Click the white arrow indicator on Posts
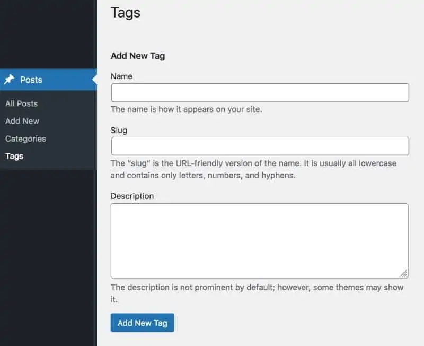424x346 pixels. 94,80
